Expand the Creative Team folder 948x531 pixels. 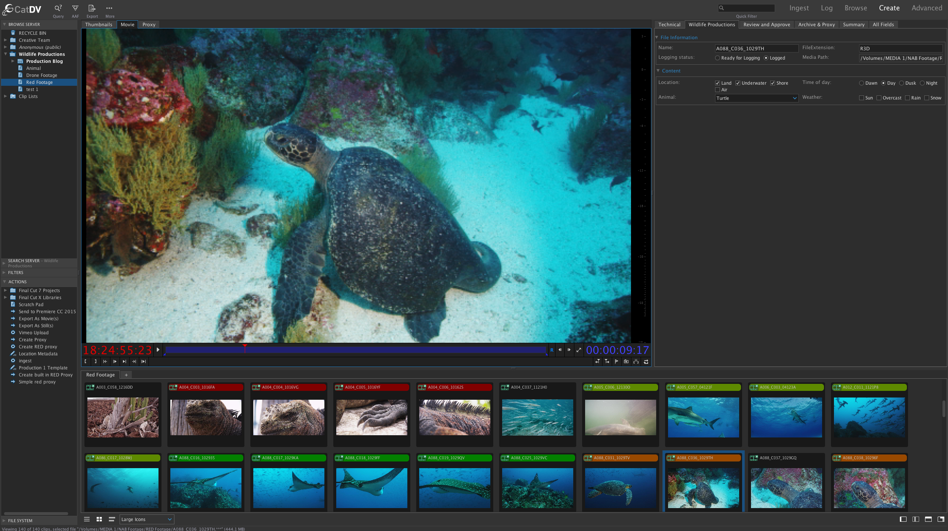pyautogui.click(x=6, y=40)
